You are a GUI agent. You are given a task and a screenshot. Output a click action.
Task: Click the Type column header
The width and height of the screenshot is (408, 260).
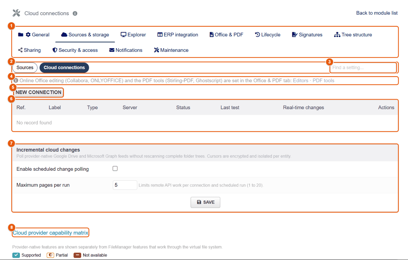[92, 107]
